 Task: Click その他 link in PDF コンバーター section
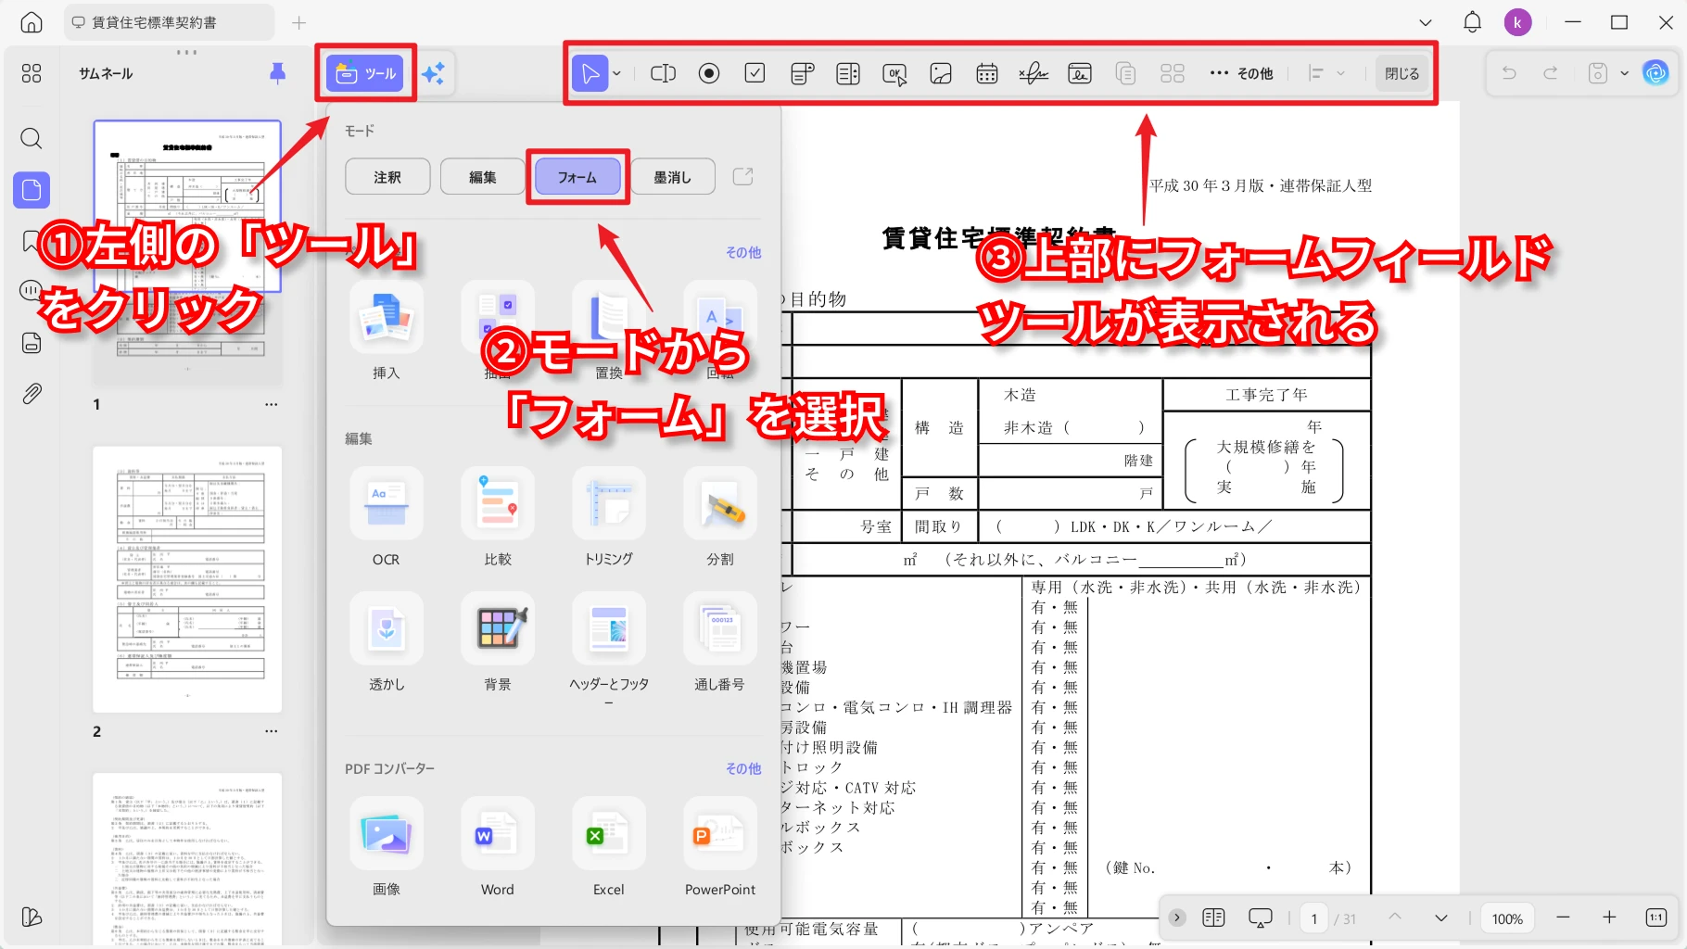tap(743, 768)
